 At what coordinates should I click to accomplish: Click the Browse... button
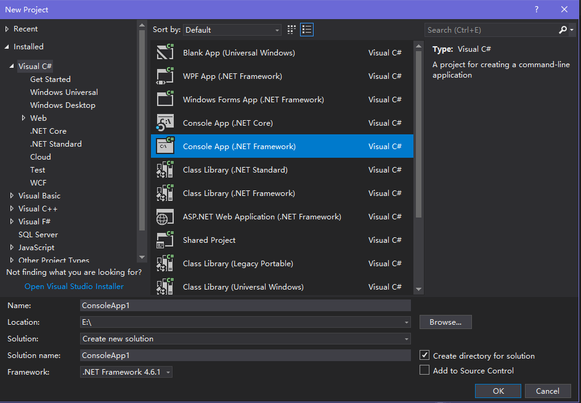[445, 322]
